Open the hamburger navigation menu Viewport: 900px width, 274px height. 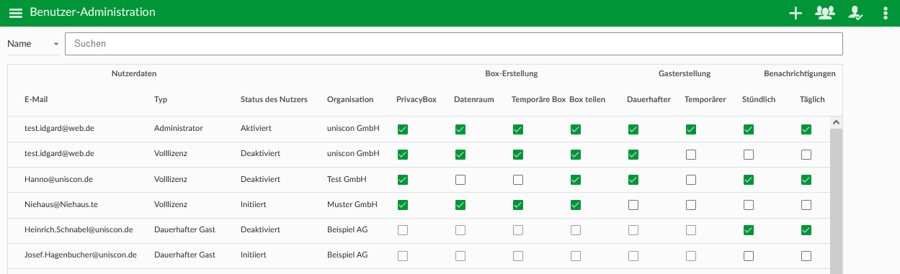tap(15, 13)
